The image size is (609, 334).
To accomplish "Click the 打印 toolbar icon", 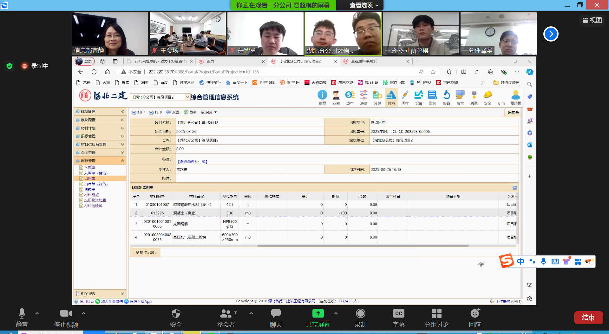I will [138, 112].
